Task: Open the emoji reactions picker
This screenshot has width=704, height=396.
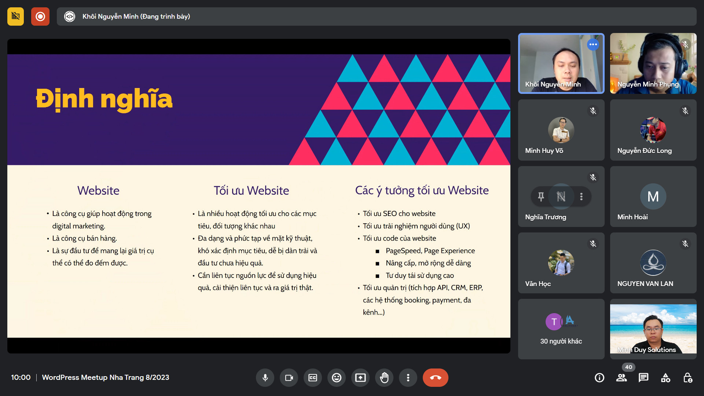Action: (337, 378)
